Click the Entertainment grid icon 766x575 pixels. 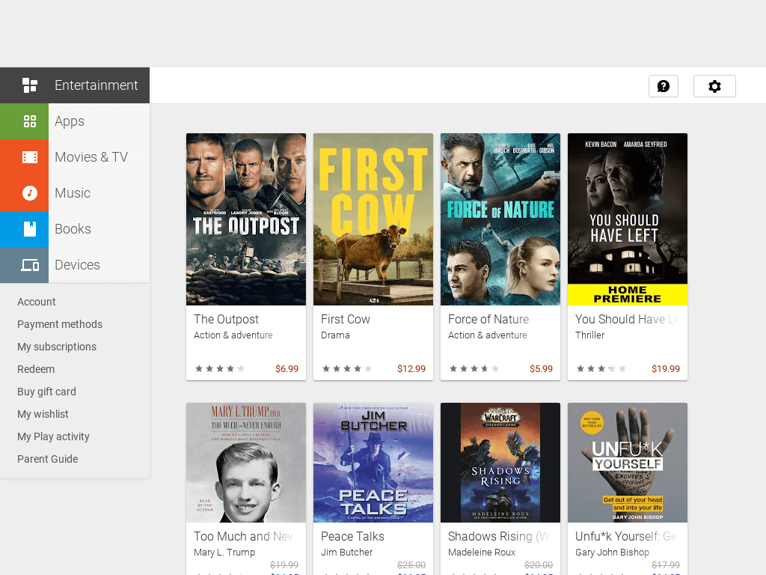coord(30,85)
